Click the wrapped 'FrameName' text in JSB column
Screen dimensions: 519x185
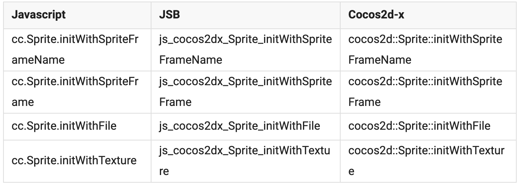click(x=190, y=60)
